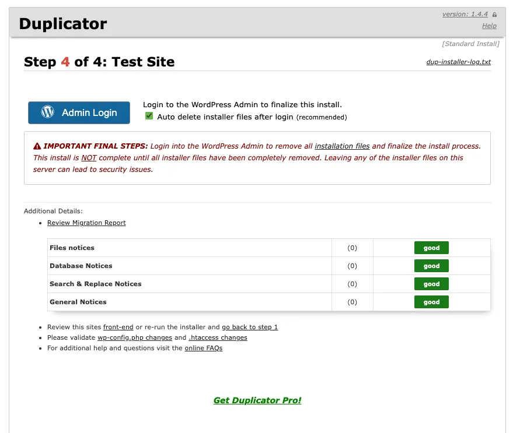Image resolution: width=513 pixels, height=433 pixels.
Task: Click the Additional Details: label
Action: (53, 211)
